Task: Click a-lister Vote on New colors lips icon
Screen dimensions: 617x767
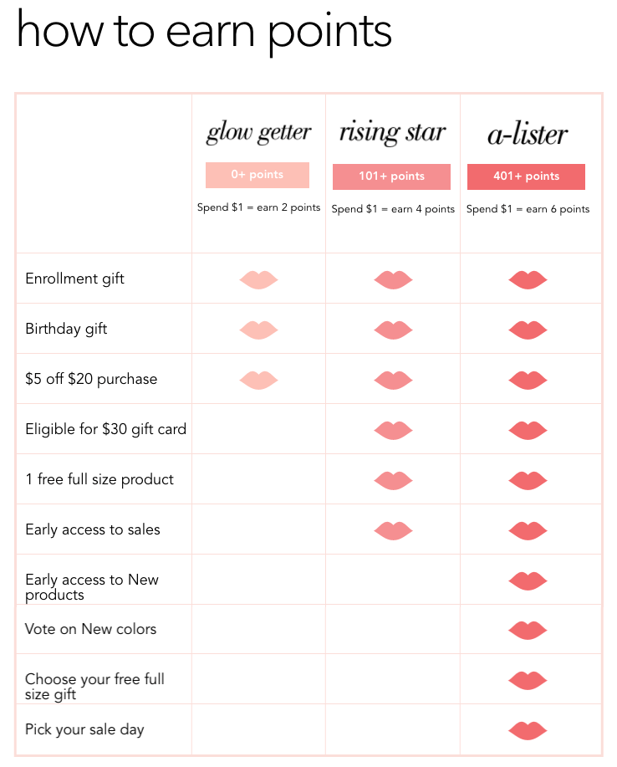Action: tap(528, 630)
